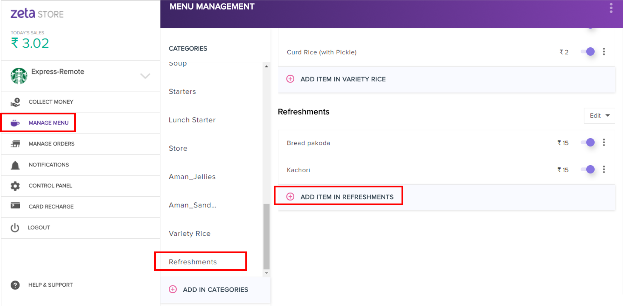Go to Card Recharge
The height and width of the screenshot is (306, 623).
[81, 207]
